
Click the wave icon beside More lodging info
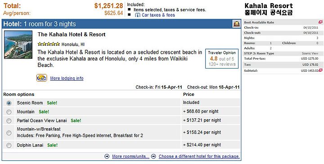42,78
